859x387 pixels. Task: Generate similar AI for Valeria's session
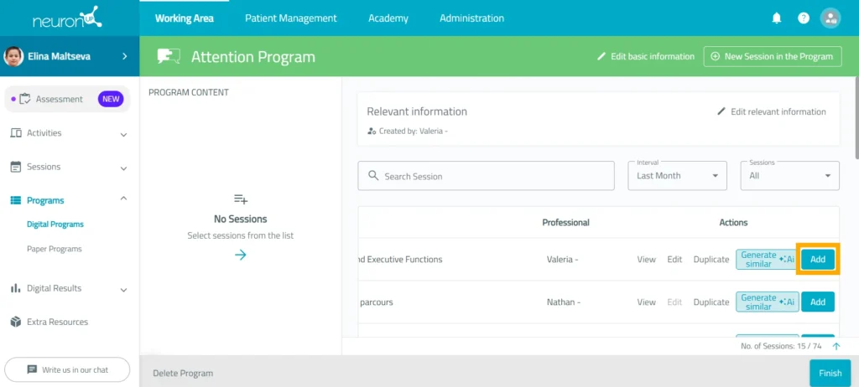[767, 260]
